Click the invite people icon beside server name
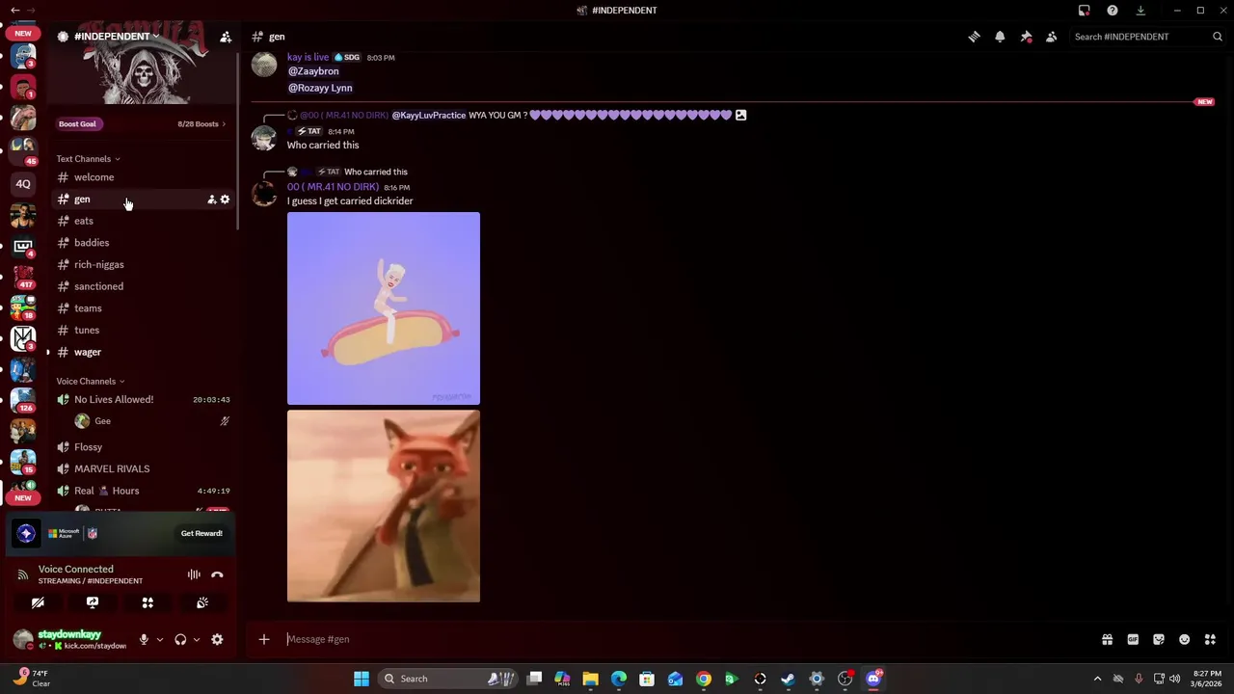1234x694 pixels. (x=226, y=37)
